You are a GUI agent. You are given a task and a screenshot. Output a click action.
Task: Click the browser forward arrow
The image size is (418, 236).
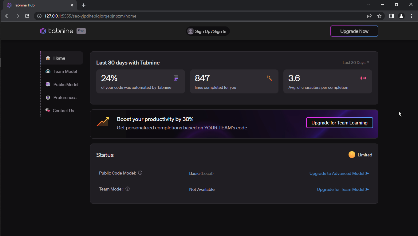(x=17, y=16)
